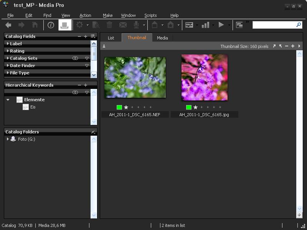Image resolution: width=307 pixels, height=230 pixels.
Task: Switch to the Media tab
Action: (162, 38)
